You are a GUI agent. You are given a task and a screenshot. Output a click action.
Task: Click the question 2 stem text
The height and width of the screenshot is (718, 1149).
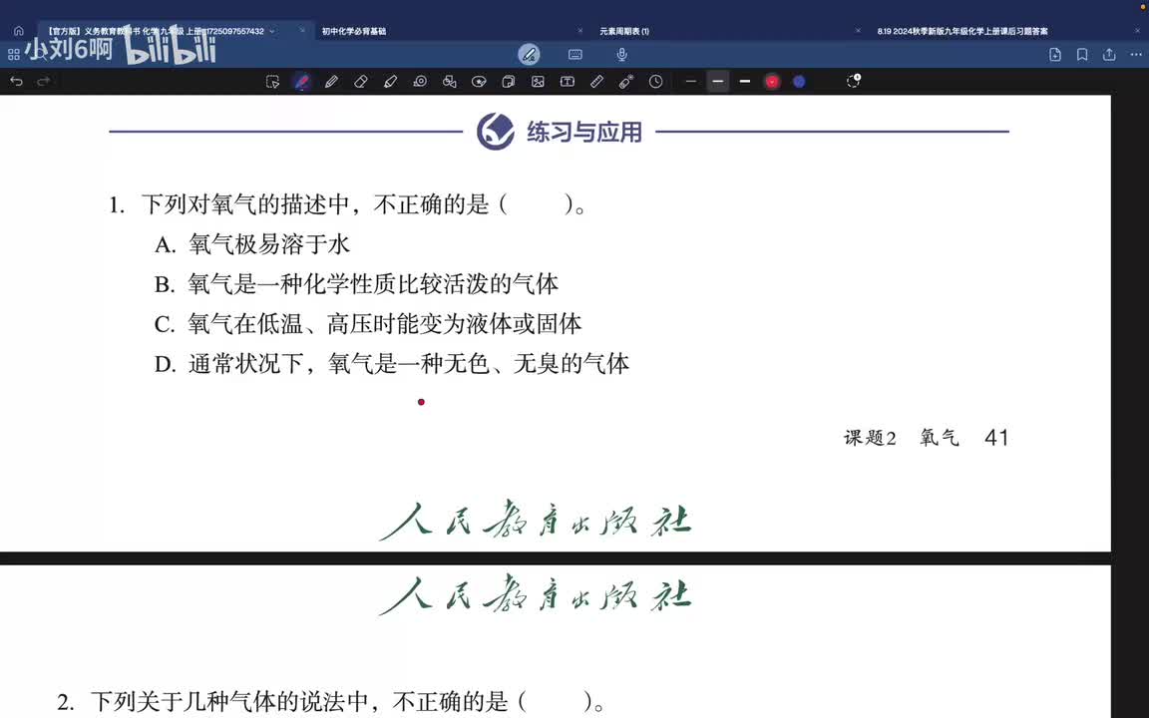330,701
